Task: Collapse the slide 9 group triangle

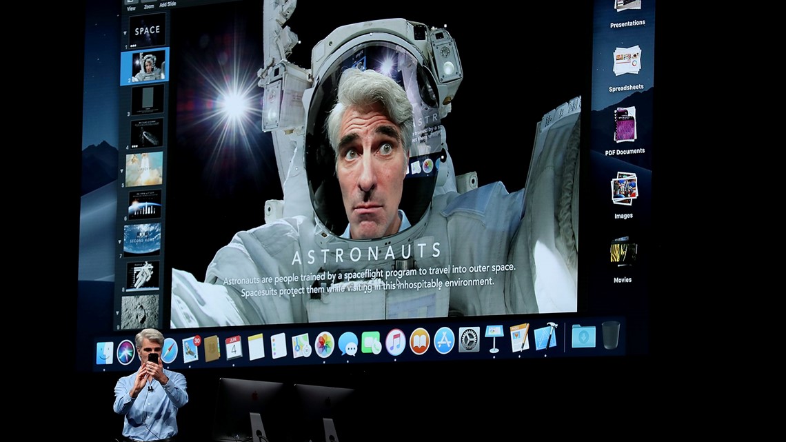Action: tap(117, 313)
